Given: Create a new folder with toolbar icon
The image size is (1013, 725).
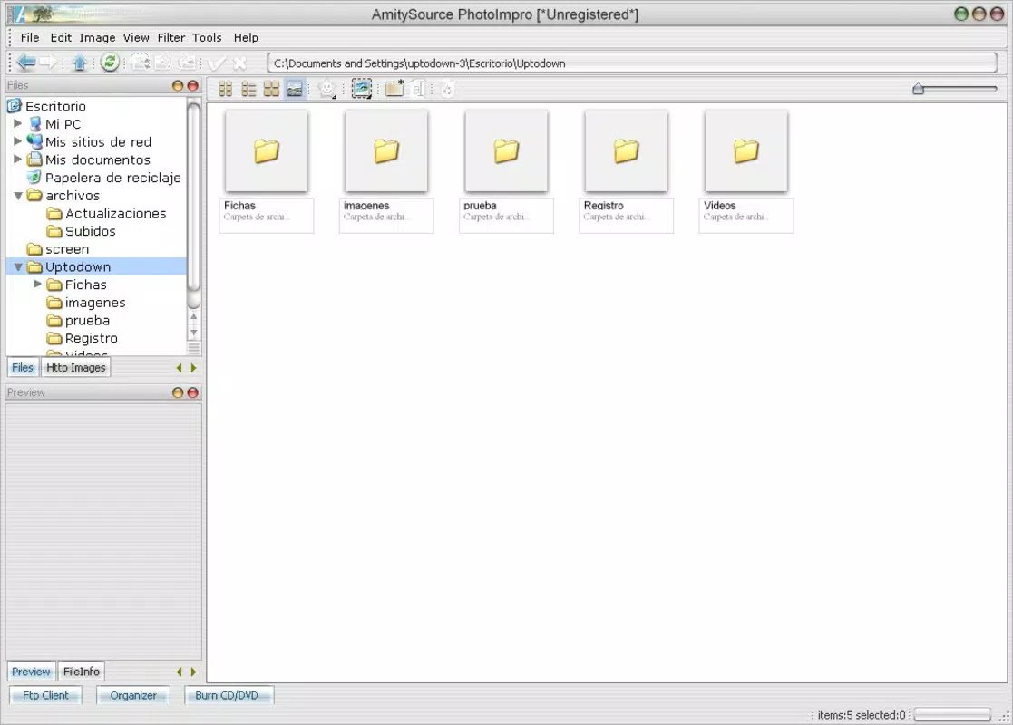Looking at the screenshot, I should 394,89.
